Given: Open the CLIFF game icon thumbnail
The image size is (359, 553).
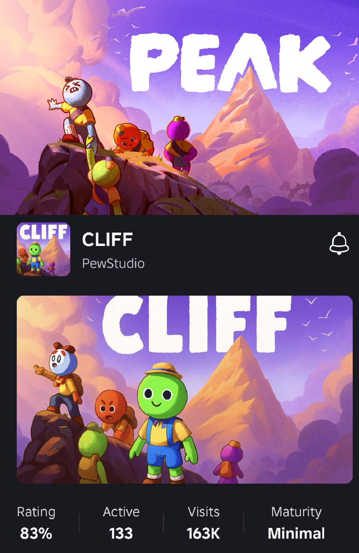Looking at the screenshot, I should click(x=43, y=249).
